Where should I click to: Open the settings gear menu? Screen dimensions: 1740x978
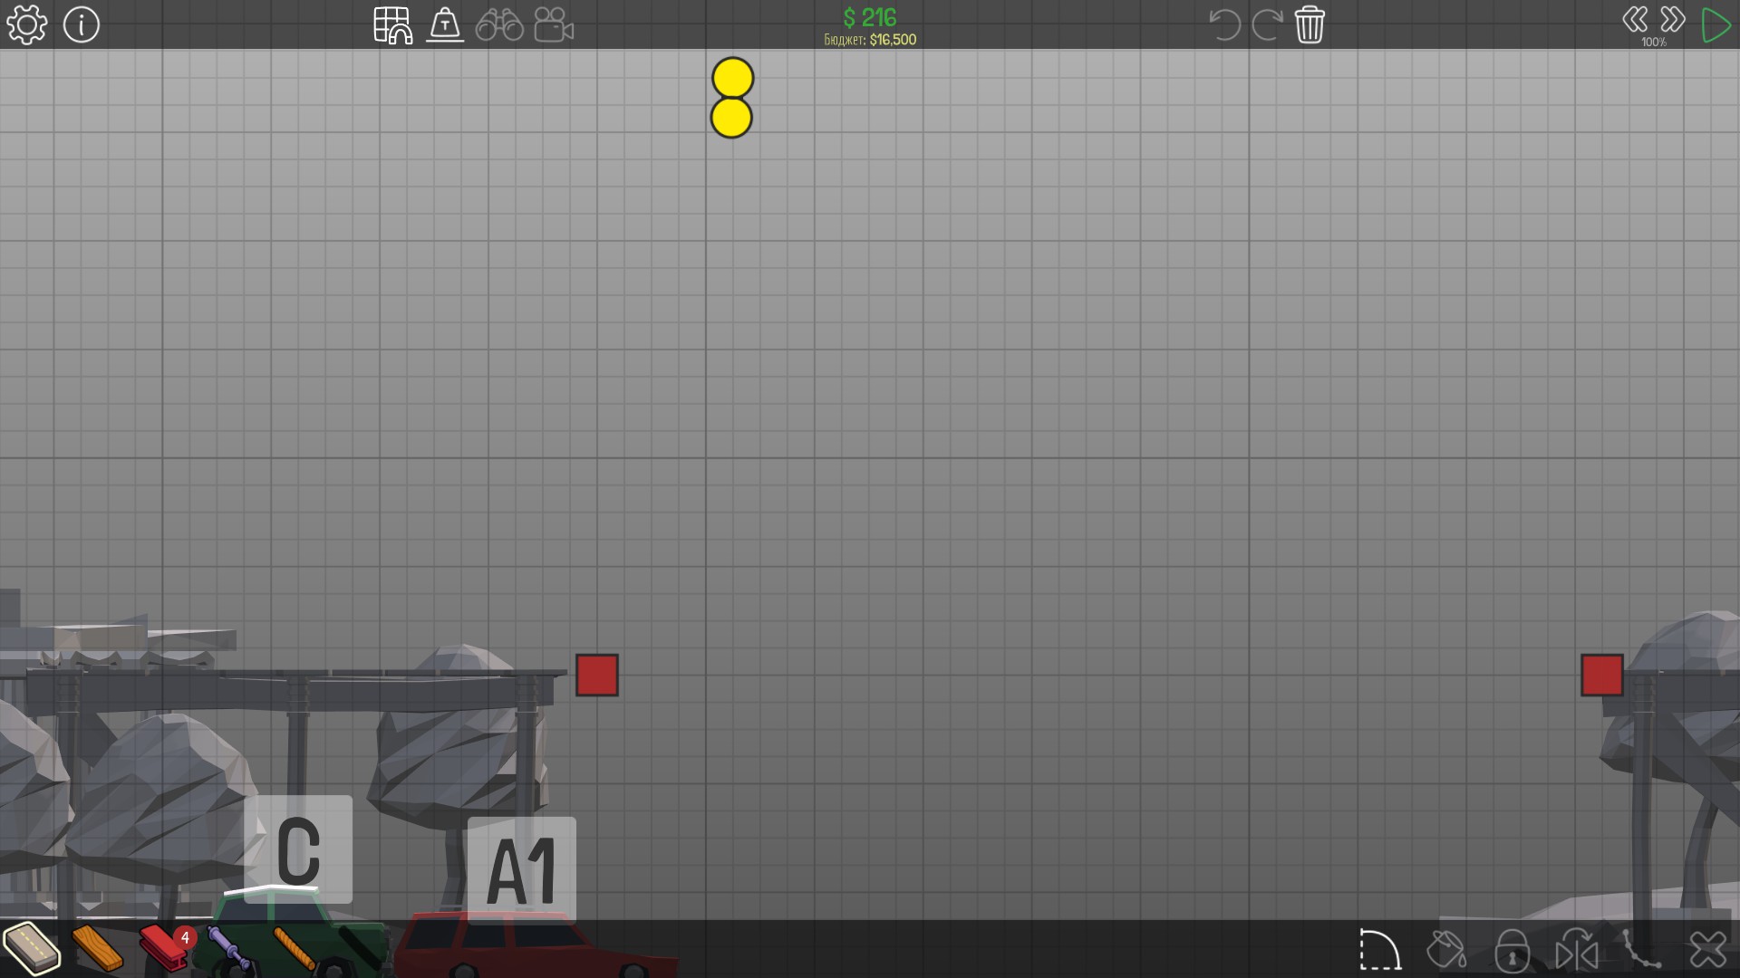26,24
